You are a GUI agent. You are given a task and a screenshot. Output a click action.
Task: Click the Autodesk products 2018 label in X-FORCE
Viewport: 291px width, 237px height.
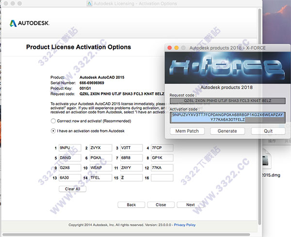click(x=226, y=87)
